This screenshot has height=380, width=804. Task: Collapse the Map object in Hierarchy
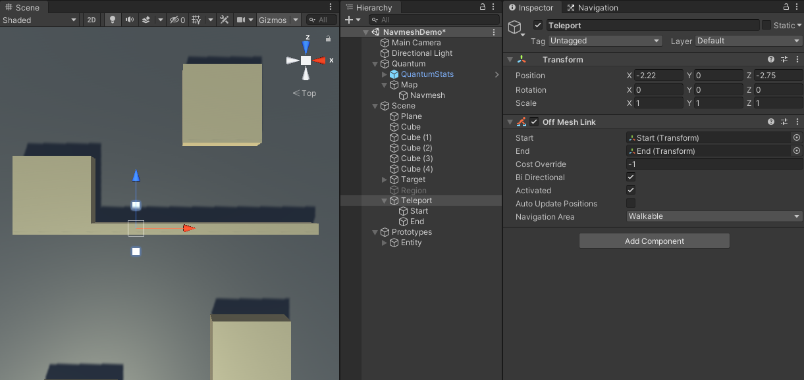[384, 85]
